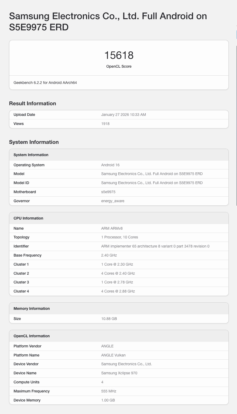This screenshot has height=414, width=237.
Task: Click the CPU Information table header
Action: (x=28, y=218)
